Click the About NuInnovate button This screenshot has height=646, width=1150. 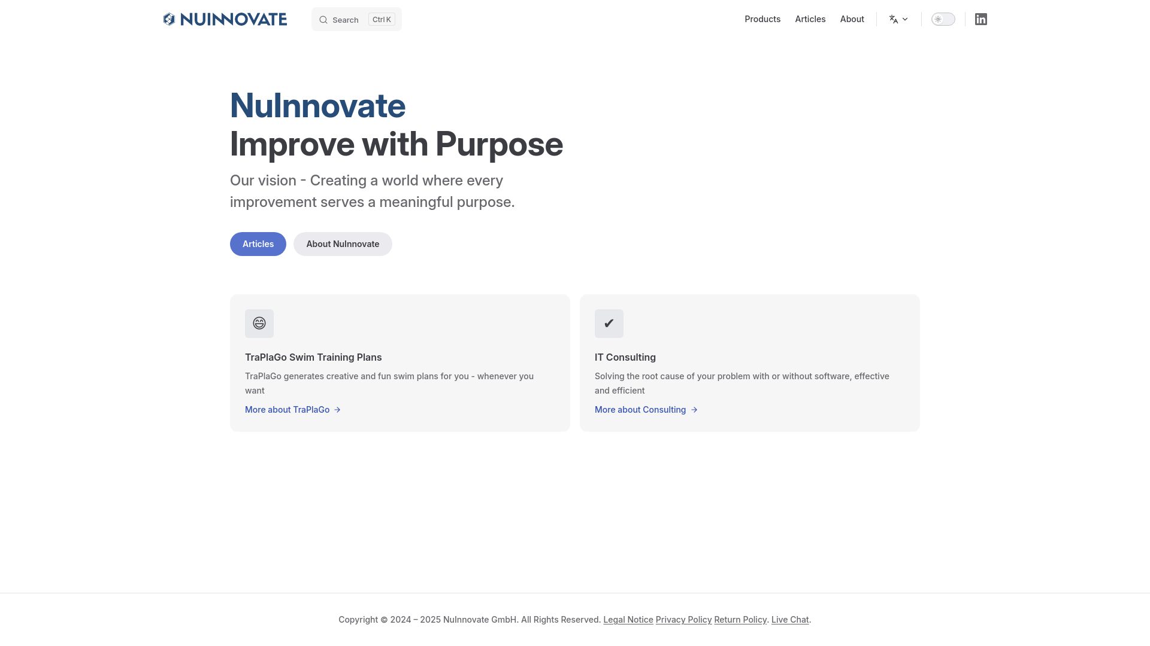pyautogui.click(x=343, y=244)
